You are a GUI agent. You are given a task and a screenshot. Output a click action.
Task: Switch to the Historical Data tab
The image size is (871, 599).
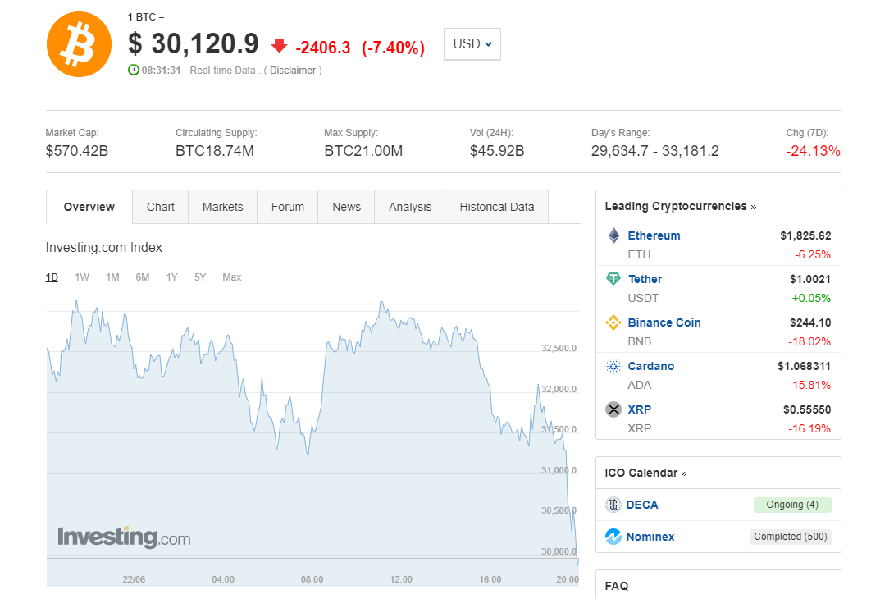click(x=496, y=207)
